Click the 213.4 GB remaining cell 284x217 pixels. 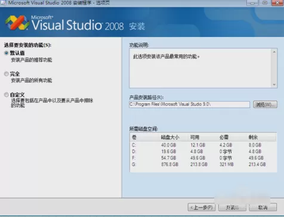[x=257, y=164]
